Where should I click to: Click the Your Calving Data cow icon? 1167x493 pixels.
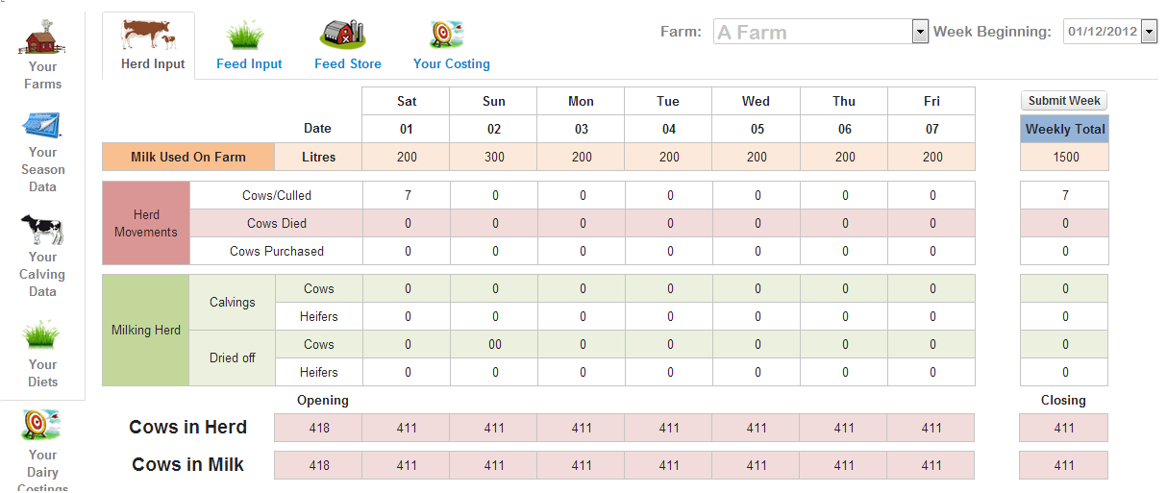[42, 231]
